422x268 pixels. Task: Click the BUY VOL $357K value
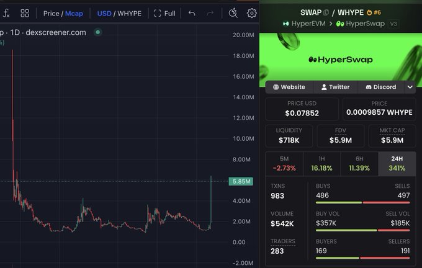point(326,223)
